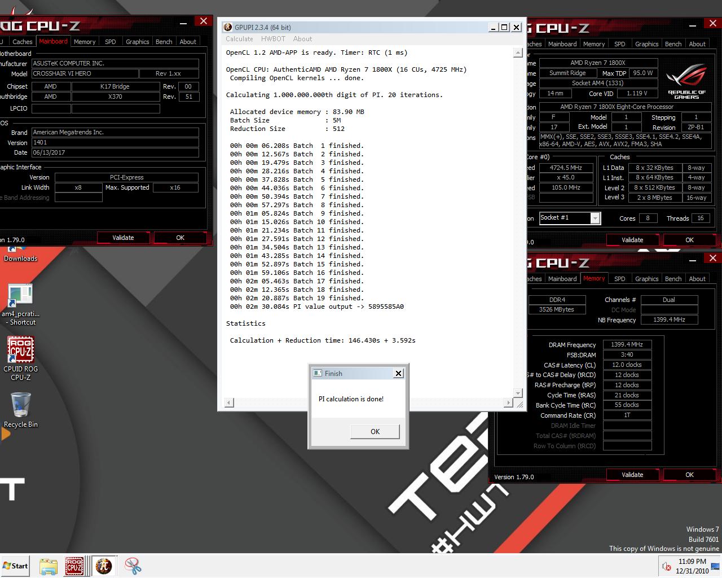Minimize the Mainboard CPU-Z window
The image size is (722, 578).
point(183,23)
